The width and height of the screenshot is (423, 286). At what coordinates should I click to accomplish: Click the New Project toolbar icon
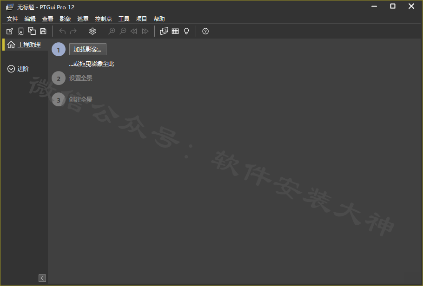(x=9, y=31)
